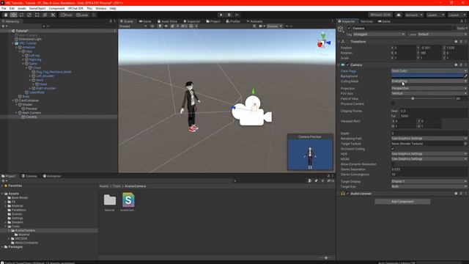
Task: Open the VRChat SDK menu
Action: (75, 8)
